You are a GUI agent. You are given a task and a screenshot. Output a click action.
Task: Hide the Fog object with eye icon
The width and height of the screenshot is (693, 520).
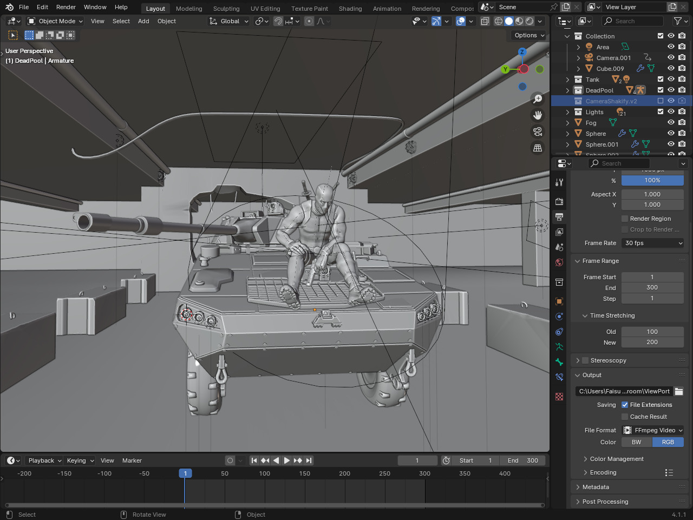671,122
